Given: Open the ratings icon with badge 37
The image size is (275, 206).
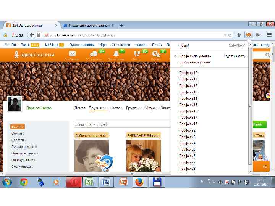Looking at the screenshot, I should [x=156, y=54].
